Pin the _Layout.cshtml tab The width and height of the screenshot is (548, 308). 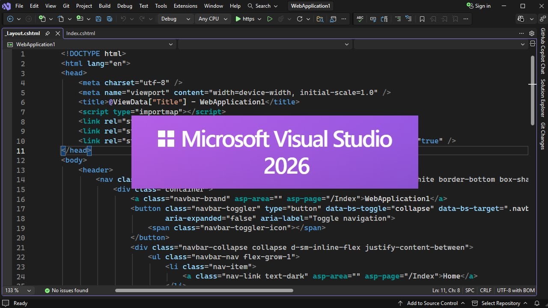(x=47, y=33)
